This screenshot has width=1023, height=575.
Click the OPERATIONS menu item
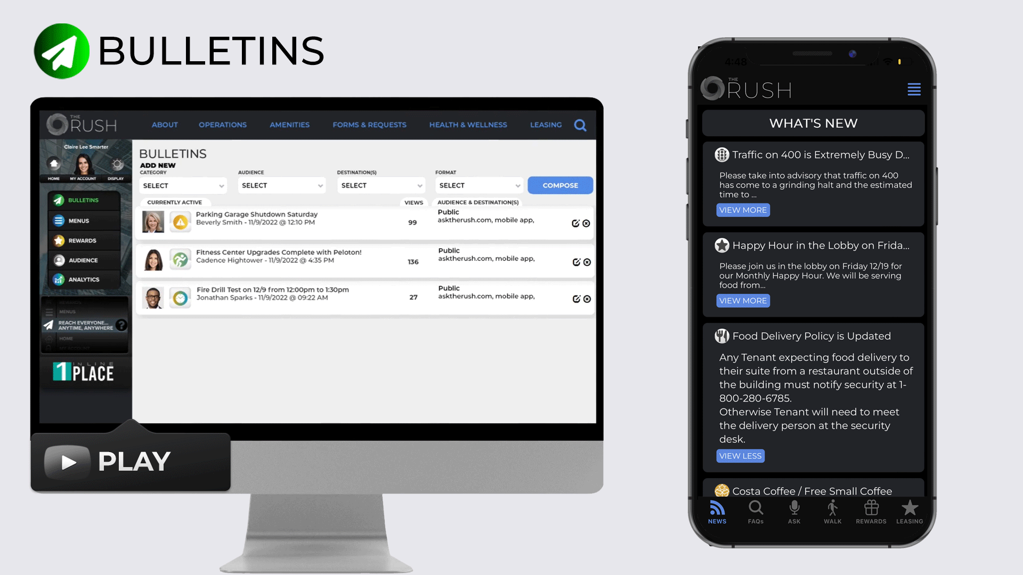[x=222, y=125]
